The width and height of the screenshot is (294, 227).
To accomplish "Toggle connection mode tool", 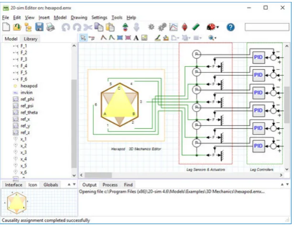I will [x=91, y=38].
